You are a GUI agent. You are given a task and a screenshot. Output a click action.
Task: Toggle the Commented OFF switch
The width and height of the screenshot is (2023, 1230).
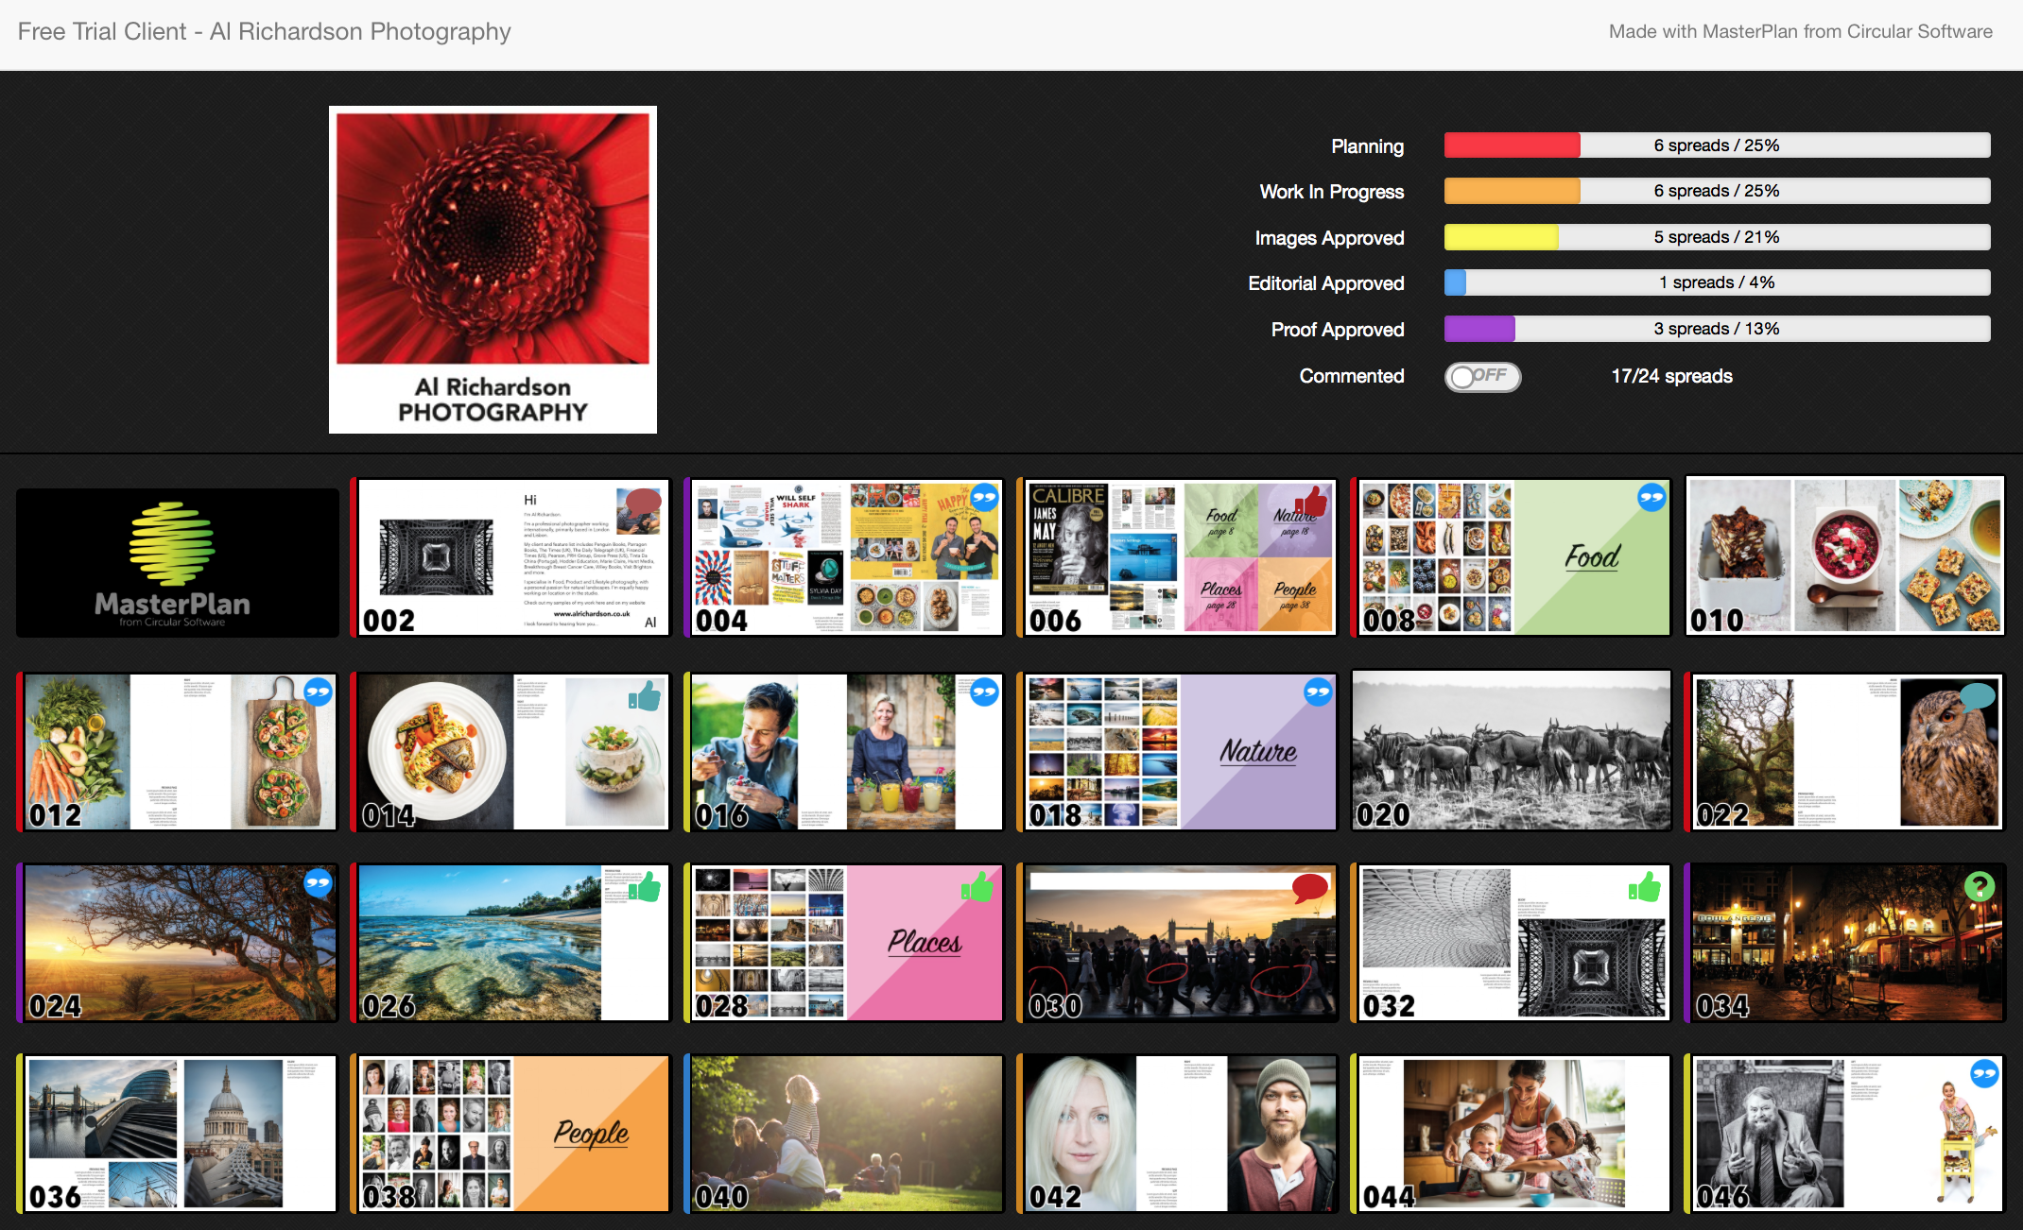pyautogui.click(x=1482, y=377)
